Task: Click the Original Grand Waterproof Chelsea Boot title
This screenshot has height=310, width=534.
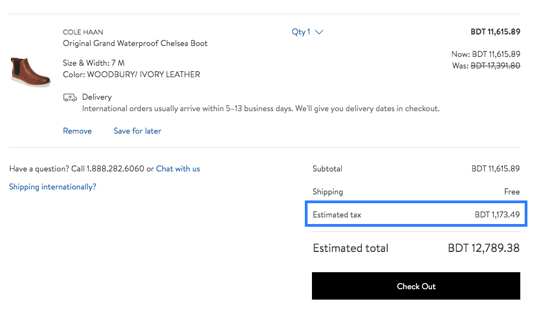Action: point(135,43)
